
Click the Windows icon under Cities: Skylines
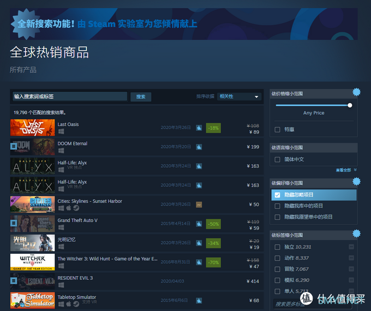coord(61,208)
